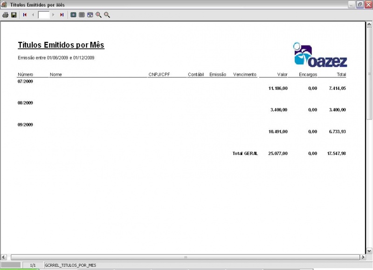Click the Encargos 0,00 in Total GERAL row
The height and width of the screenshot is (270, 373).
pos(312,154)
